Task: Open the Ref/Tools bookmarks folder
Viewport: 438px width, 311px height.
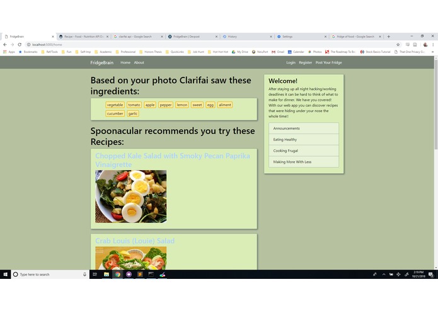Action: click(x=49, y=52)
